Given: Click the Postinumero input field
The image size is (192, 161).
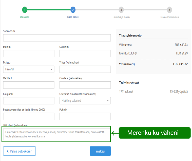Looking at the screenshot, I should (x=29, y=116).
